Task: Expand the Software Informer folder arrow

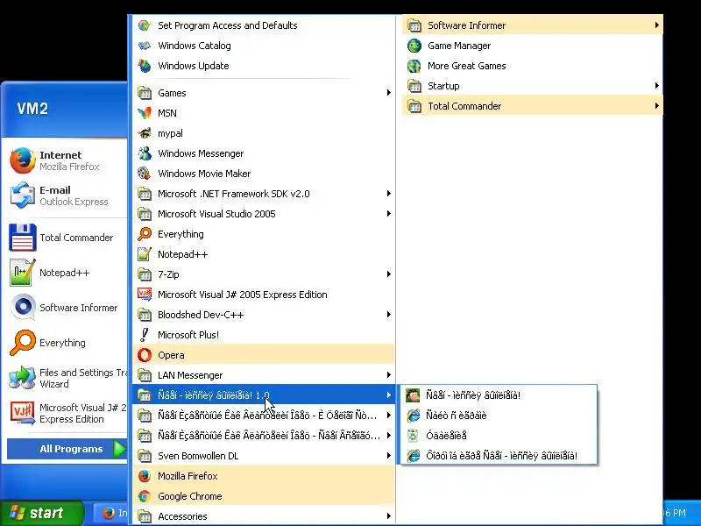Action: tap(656, 25)
